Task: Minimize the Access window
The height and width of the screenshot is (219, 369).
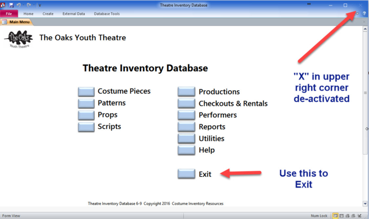Action: [331, 5]
